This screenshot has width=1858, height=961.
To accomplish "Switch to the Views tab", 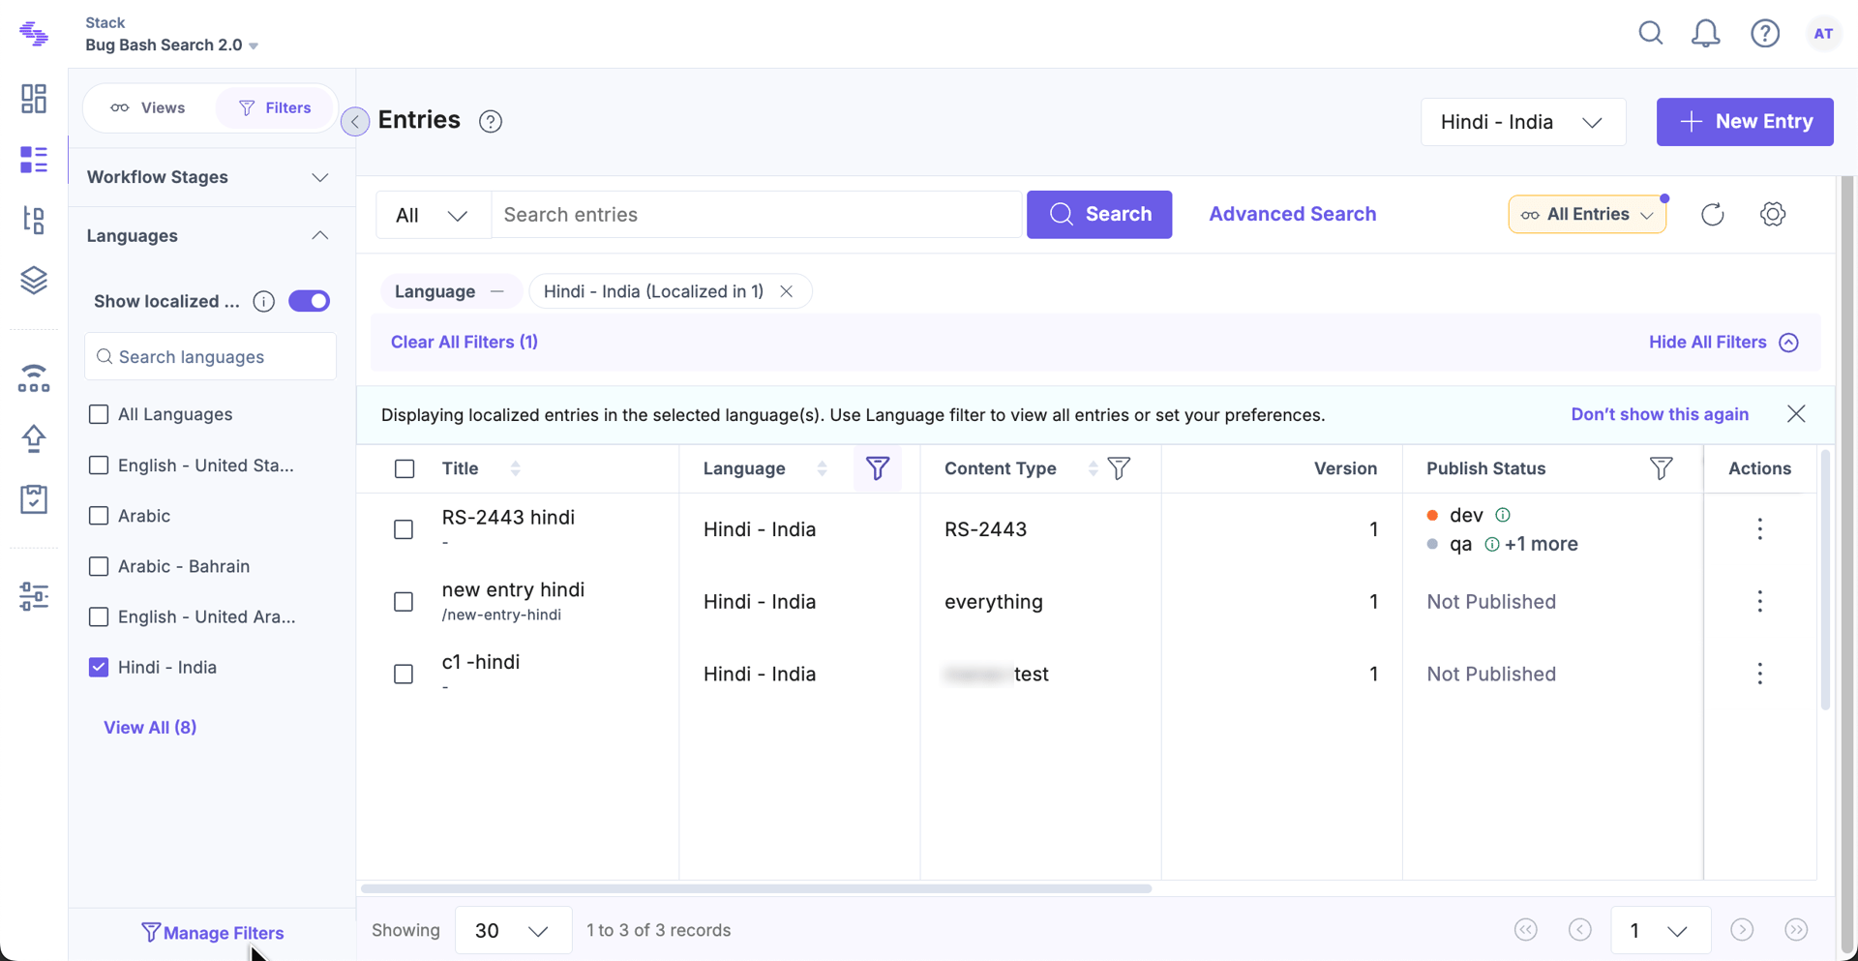I will pyautogui.click(x=148, y=107).
